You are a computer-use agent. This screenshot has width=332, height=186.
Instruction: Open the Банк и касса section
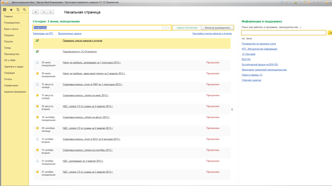[11, 29]
